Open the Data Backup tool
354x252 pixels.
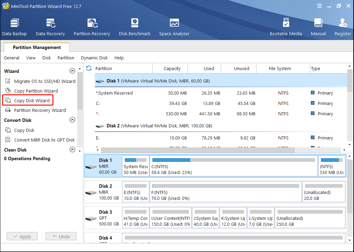(14, 27)
